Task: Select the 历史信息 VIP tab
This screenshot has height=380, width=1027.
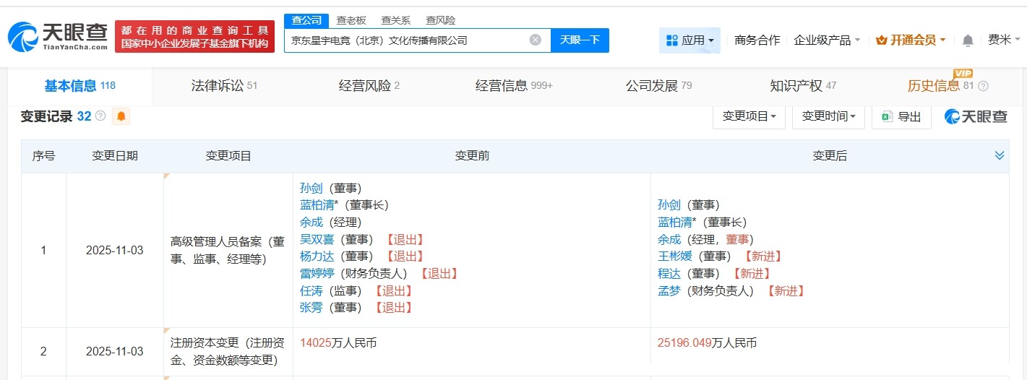Action: pyautogui.click(x=947, y=86)
